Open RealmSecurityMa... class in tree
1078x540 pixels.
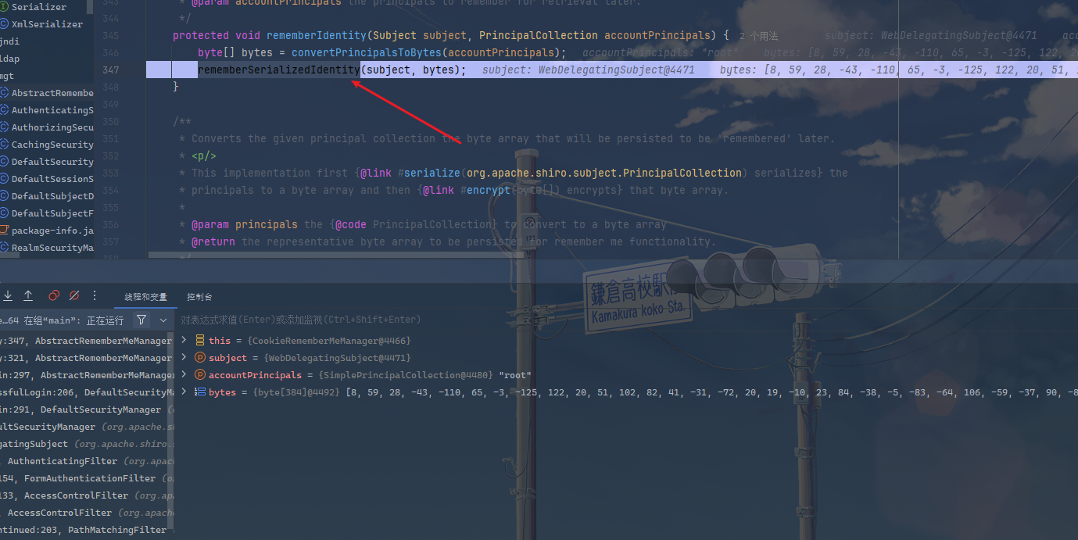(x=52, y=248)
